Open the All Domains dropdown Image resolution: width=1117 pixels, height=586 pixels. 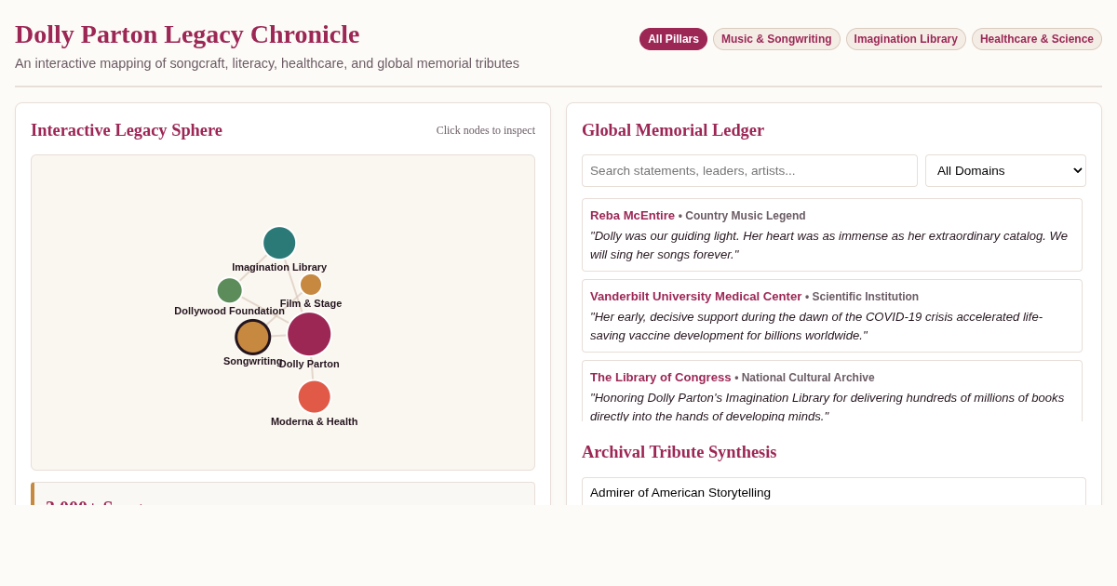[x=1005, y=171]
